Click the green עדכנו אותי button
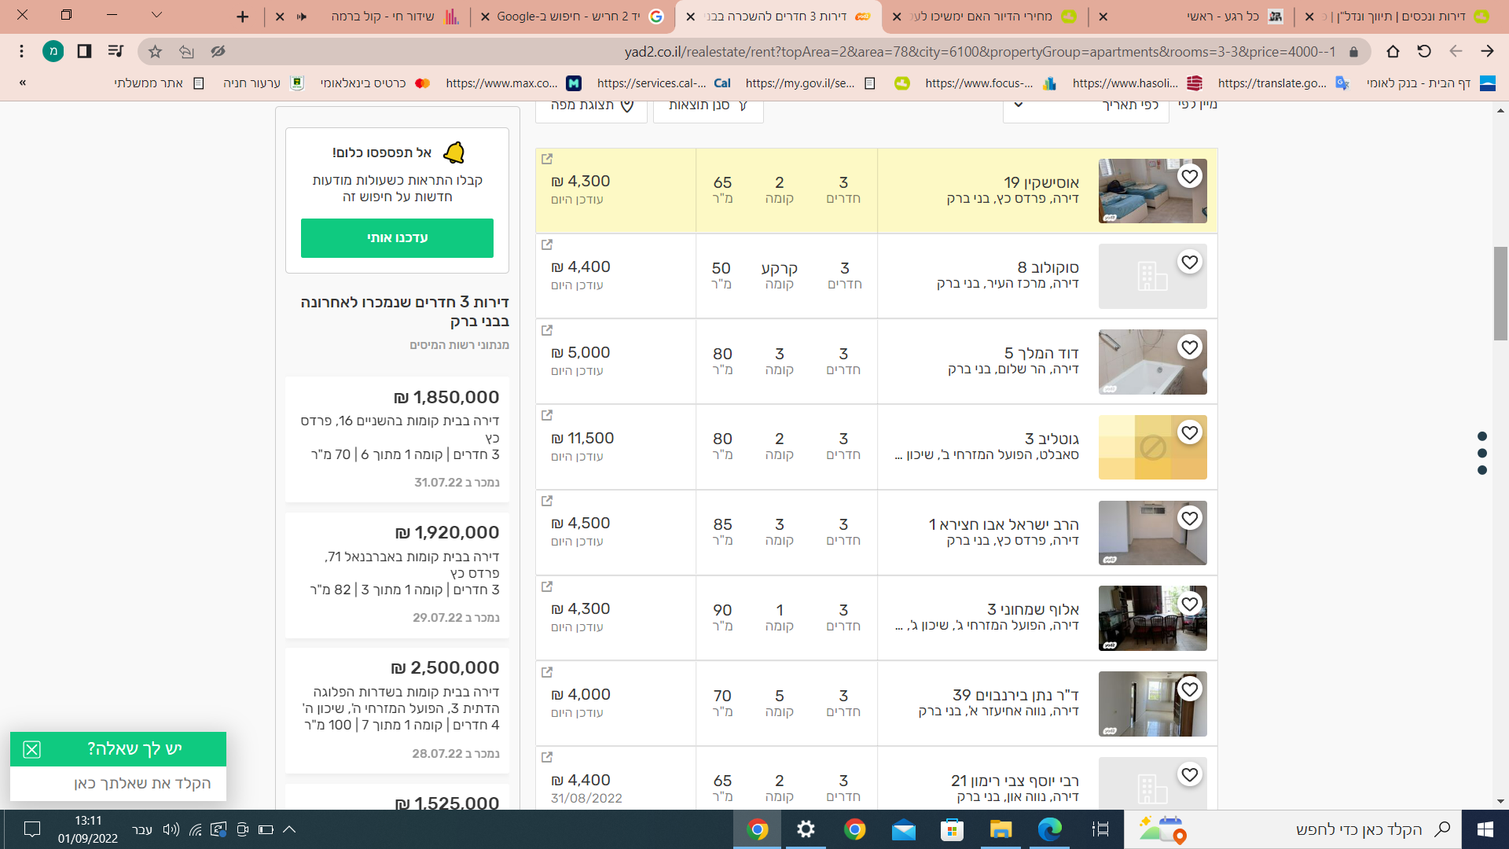Screen dimensions: 1509x849 tap(397, 238)
